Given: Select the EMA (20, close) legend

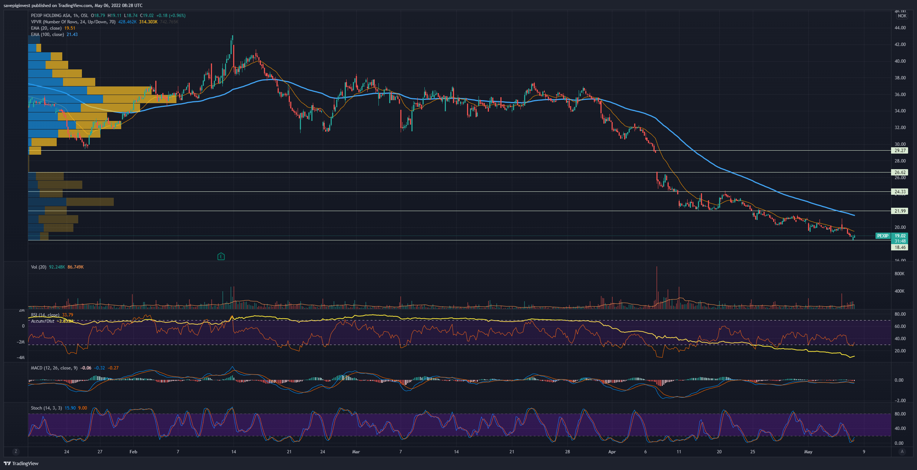Looking at the screenshot, I should pos(46,28).
